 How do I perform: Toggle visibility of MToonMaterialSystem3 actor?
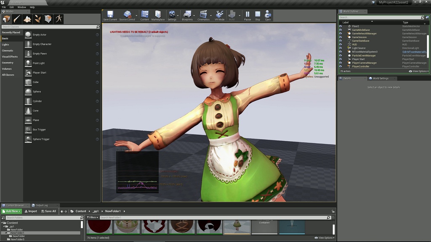[341, 52]
